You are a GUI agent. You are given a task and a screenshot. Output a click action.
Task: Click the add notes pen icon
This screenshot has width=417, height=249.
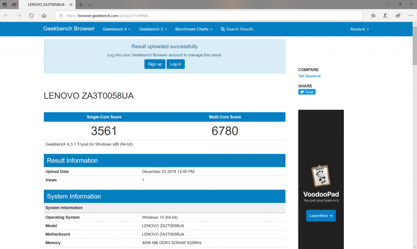click(386, 16)
